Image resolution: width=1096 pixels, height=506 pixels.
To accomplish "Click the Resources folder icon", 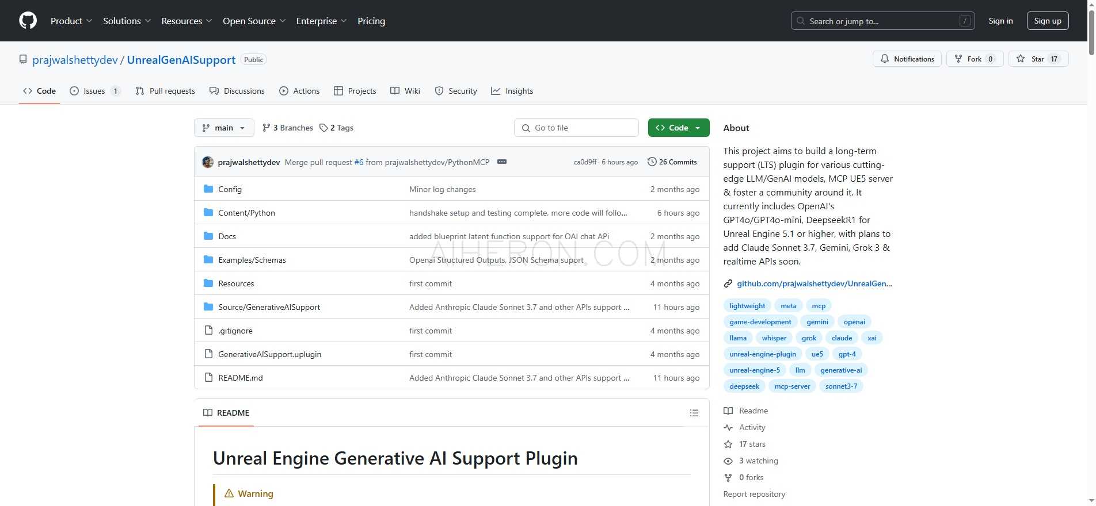I will (208, 283).
